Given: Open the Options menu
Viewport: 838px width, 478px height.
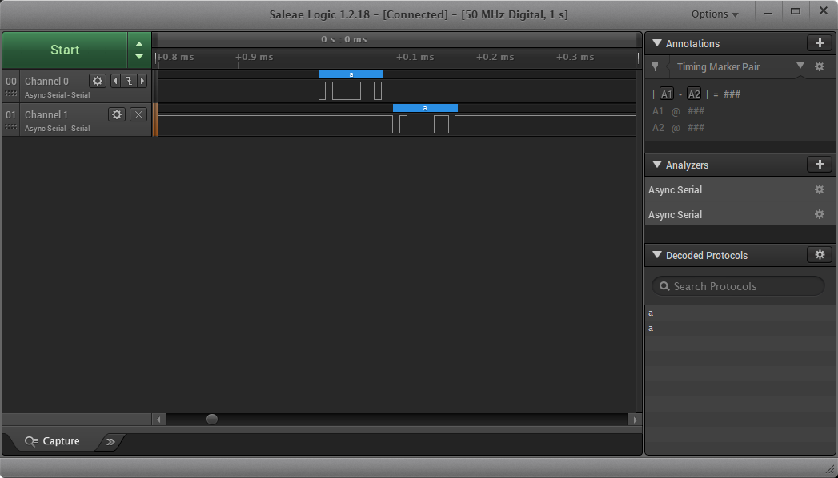Looking at the screenshot, I should point(714,14).
